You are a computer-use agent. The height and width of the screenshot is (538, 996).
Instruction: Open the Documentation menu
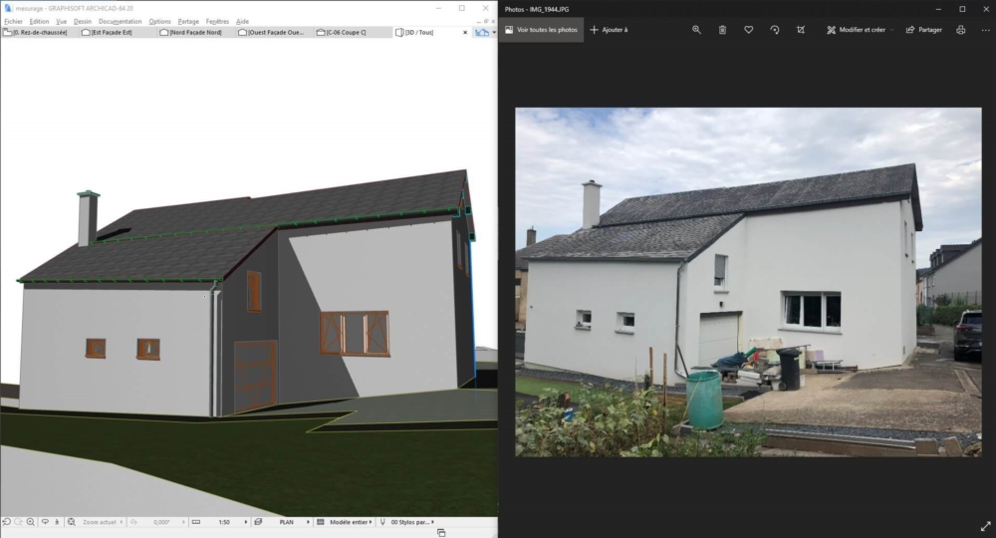click(120, 21)
